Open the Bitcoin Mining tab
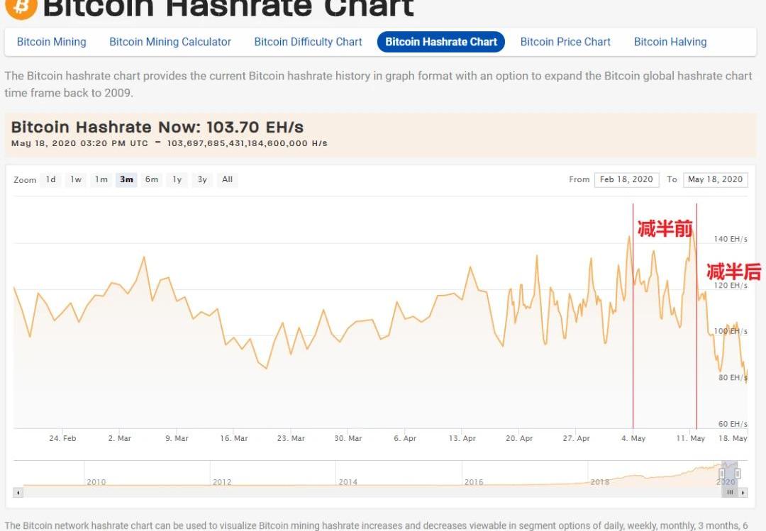Screen dimensions: 766x531 pos(51,42)
